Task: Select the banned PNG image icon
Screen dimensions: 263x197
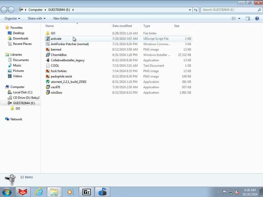Action: tap(48, 50)
